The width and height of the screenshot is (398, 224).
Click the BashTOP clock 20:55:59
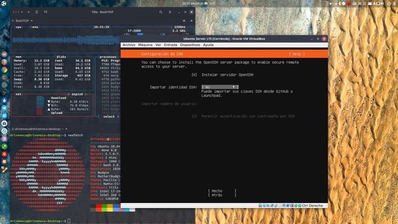[x=101, y=27]
